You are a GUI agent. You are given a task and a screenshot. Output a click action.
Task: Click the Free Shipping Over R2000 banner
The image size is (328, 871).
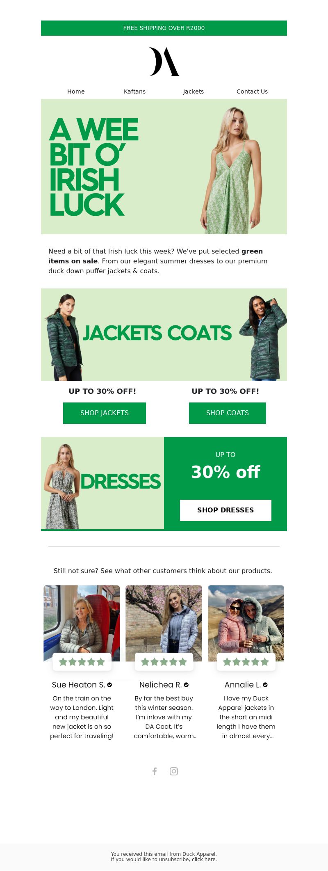coord(164,28)
